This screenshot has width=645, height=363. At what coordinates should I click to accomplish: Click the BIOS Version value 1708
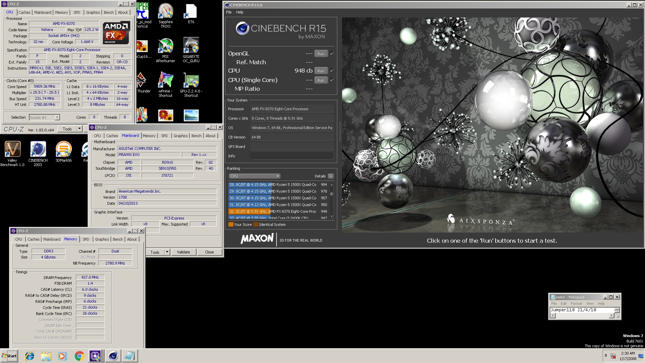[167, 197]
